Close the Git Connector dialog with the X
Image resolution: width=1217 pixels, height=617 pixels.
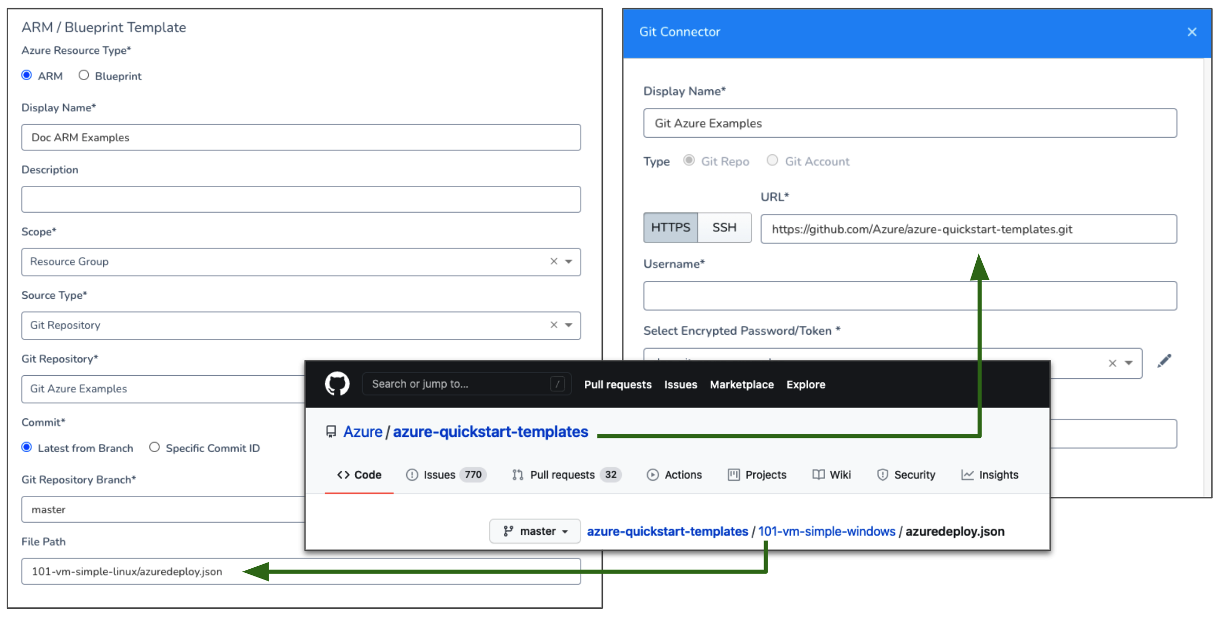(x=1192, y=32)
